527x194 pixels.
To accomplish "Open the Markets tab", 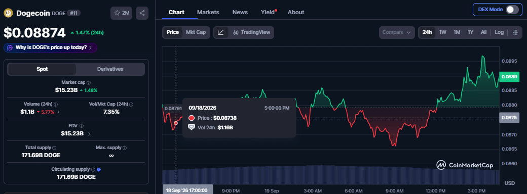I will click(208, 13).
